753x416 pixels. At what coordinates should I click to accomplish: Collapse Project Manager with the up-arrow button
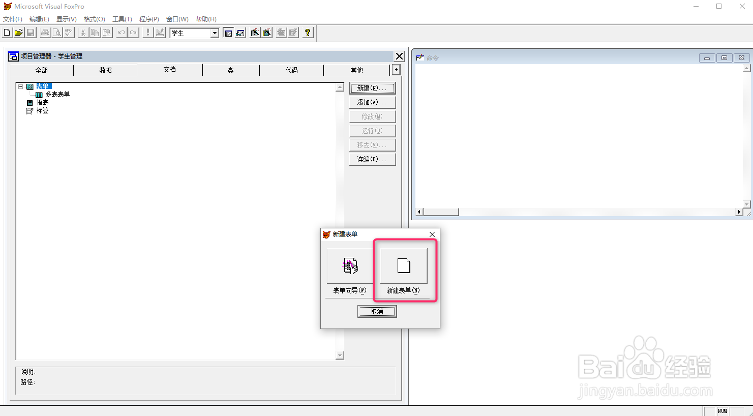click(x=396, y=70)
